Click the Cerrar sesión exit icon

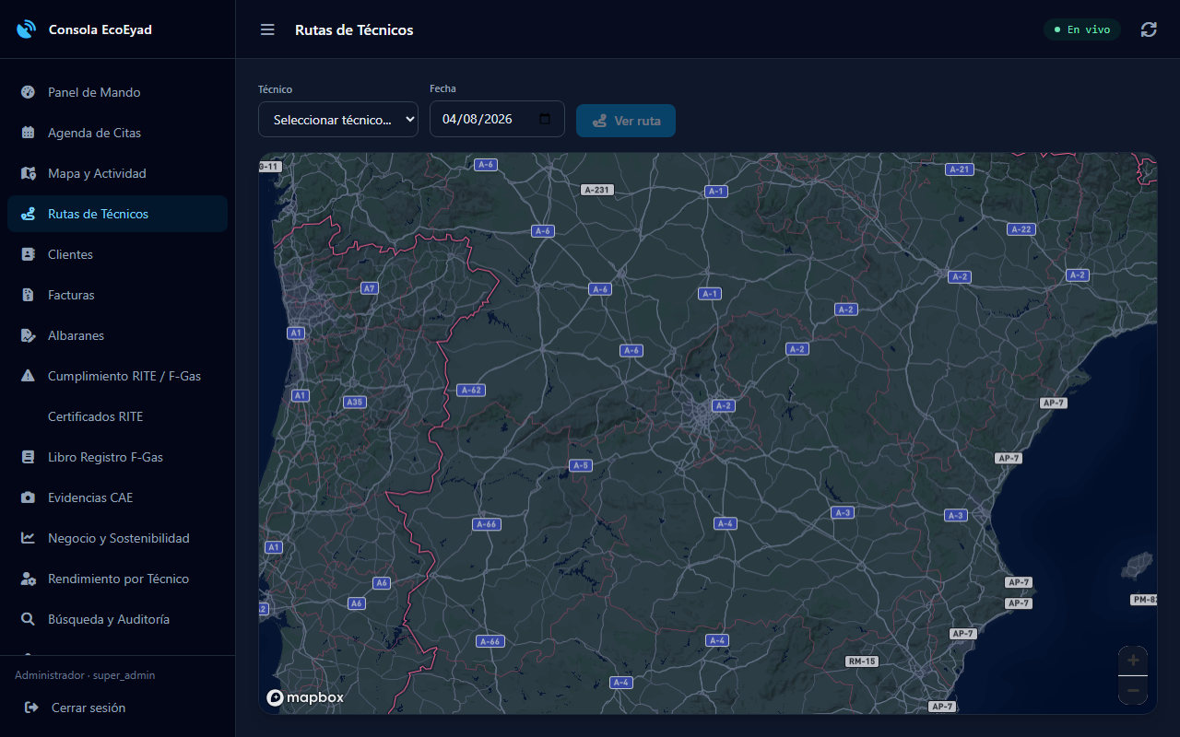click(31, 708)
